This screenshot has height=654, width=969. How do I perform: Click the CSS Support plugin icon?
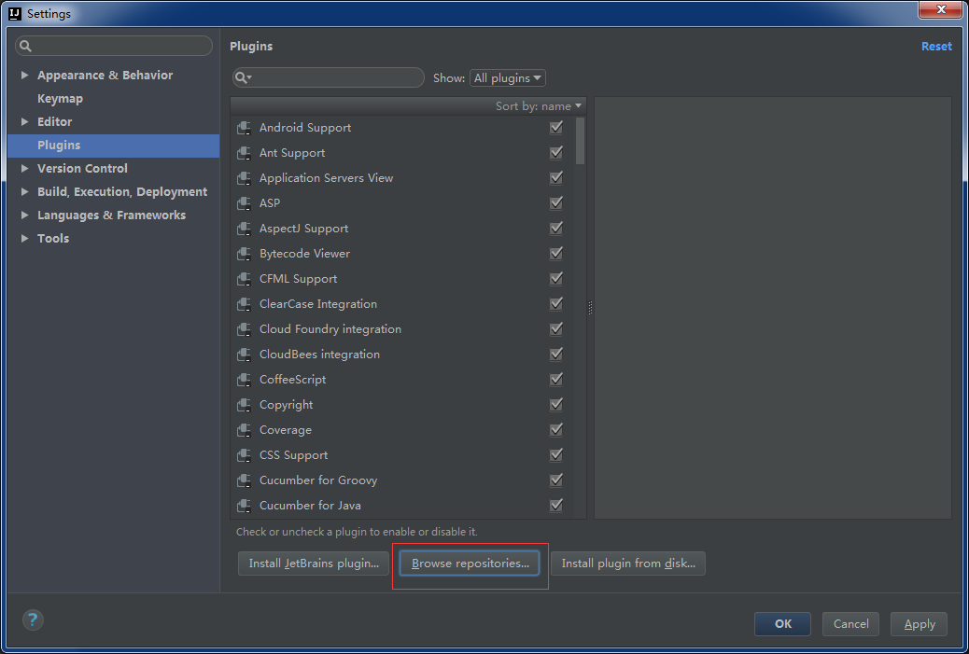click(x=244, y=455)
